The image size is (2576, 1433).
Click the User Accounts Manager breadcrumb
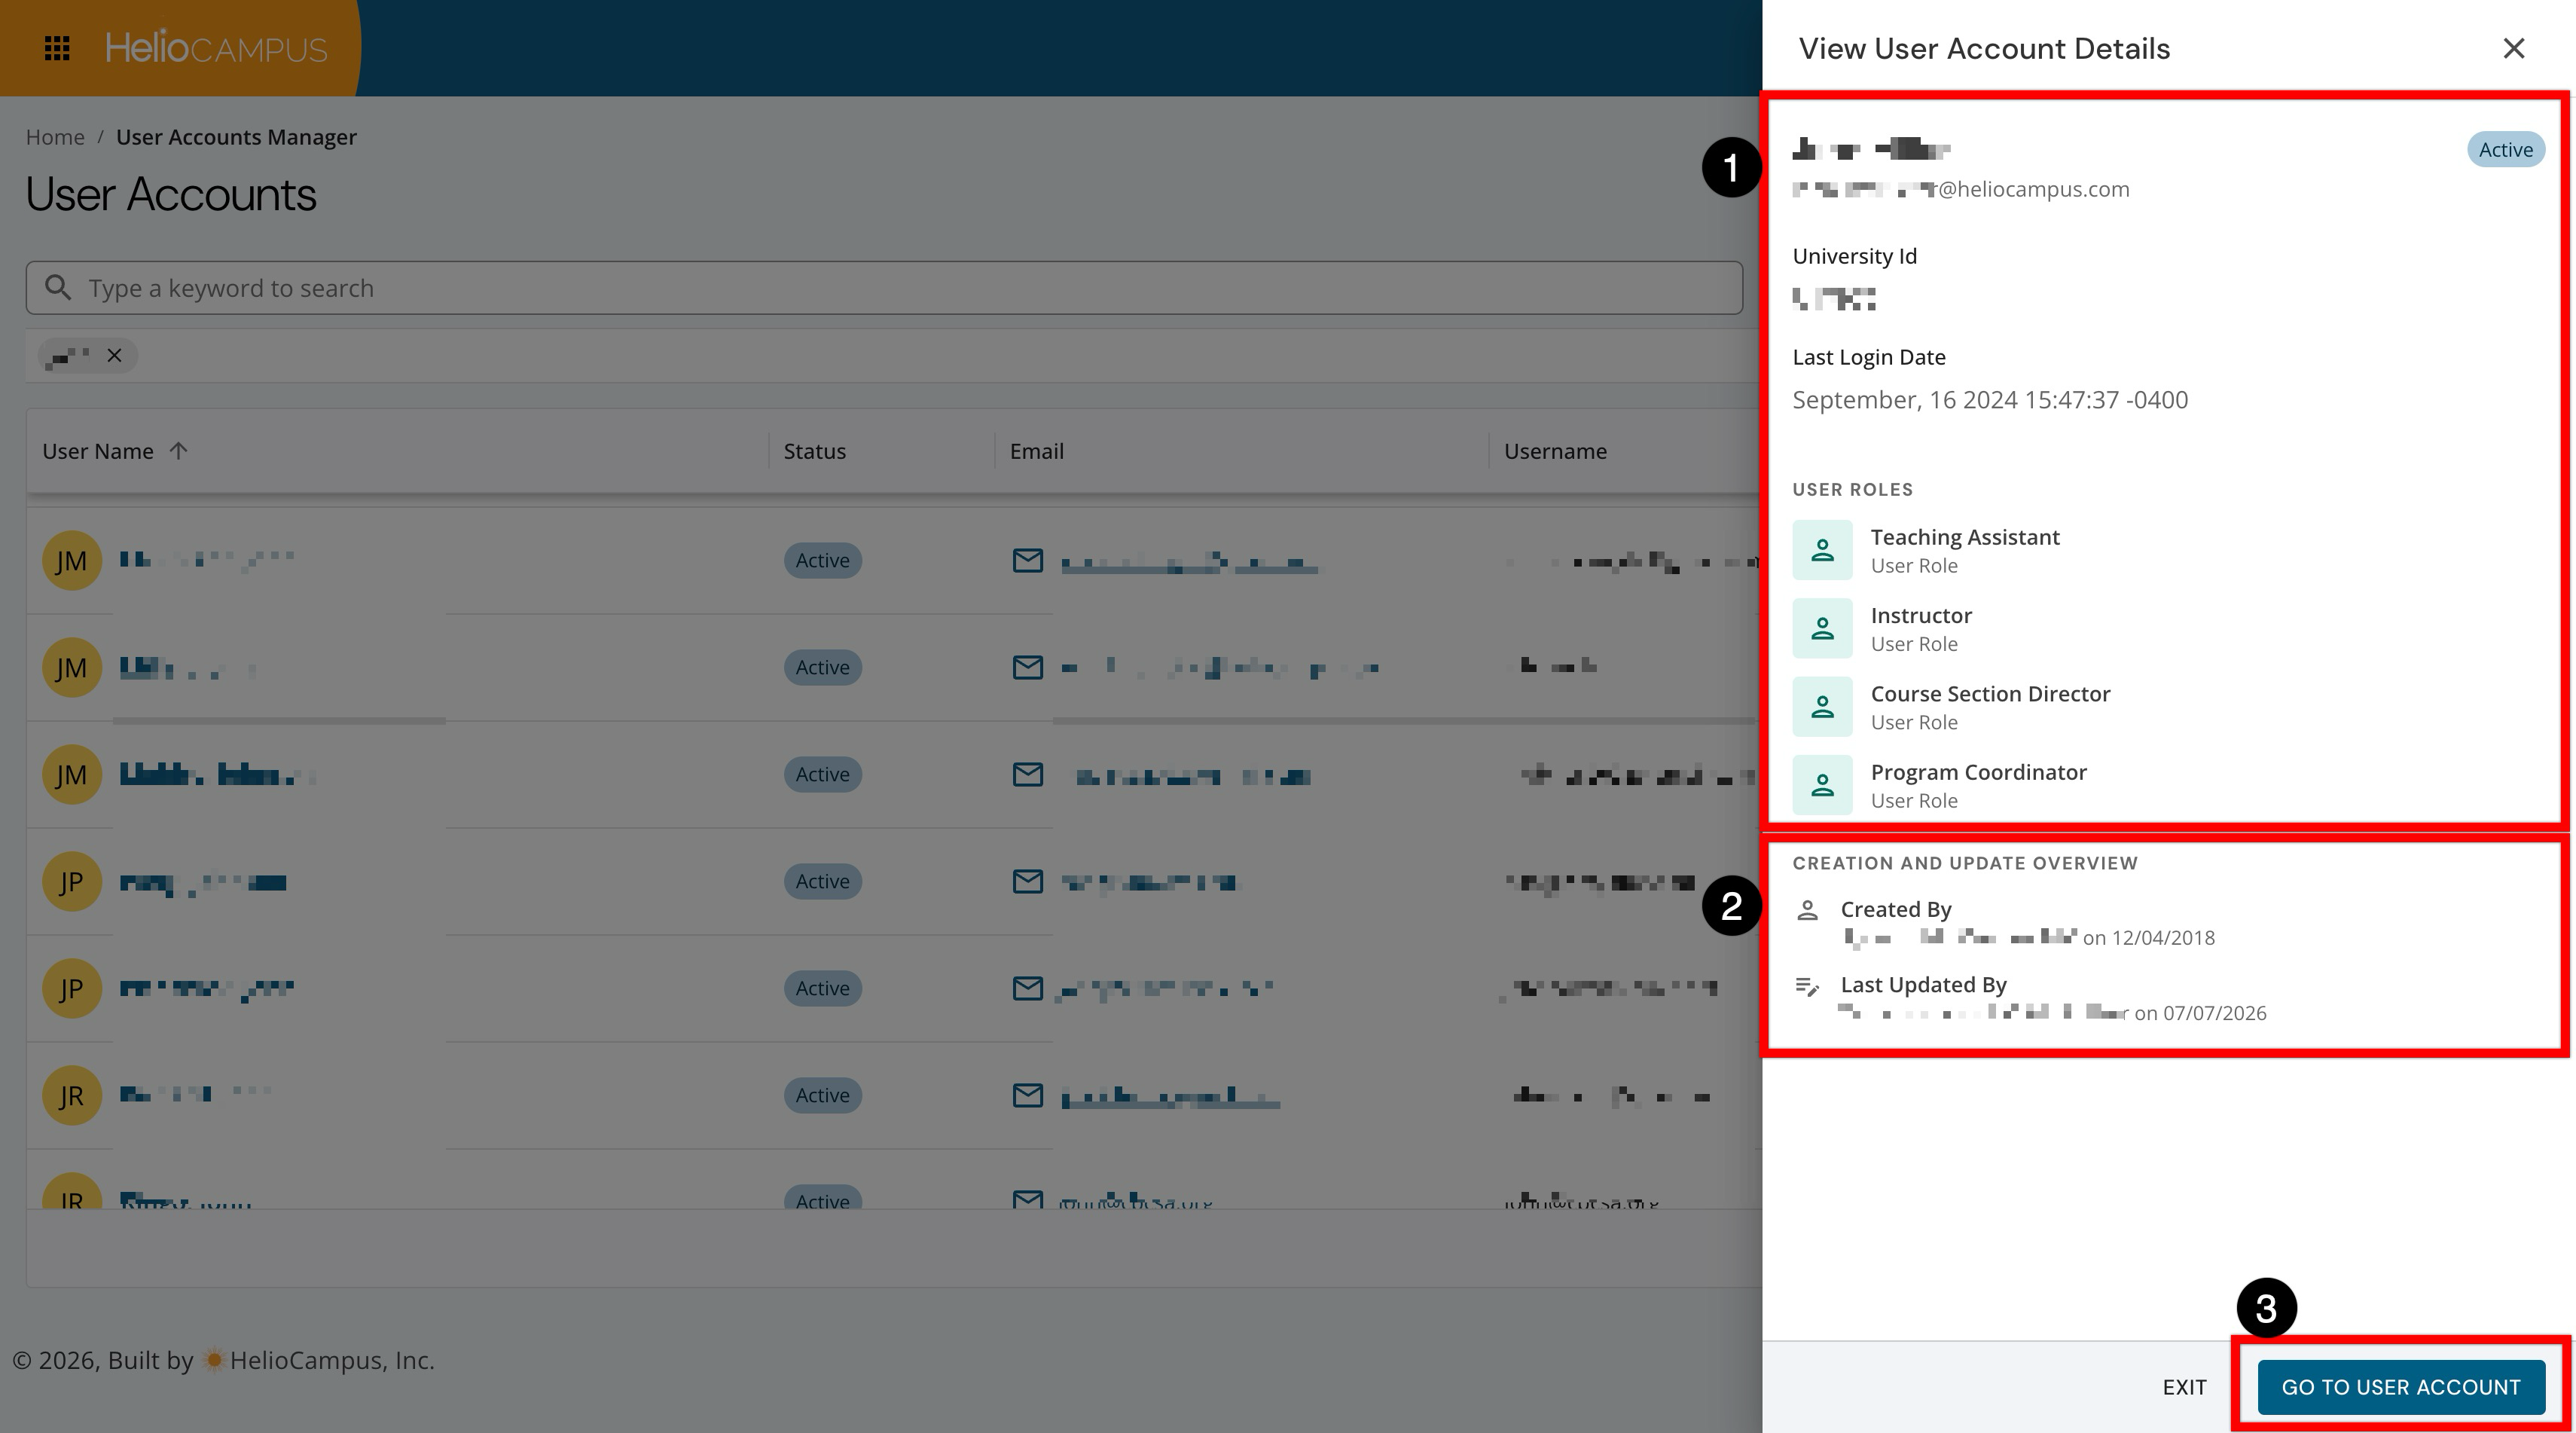tap(236, 137)
